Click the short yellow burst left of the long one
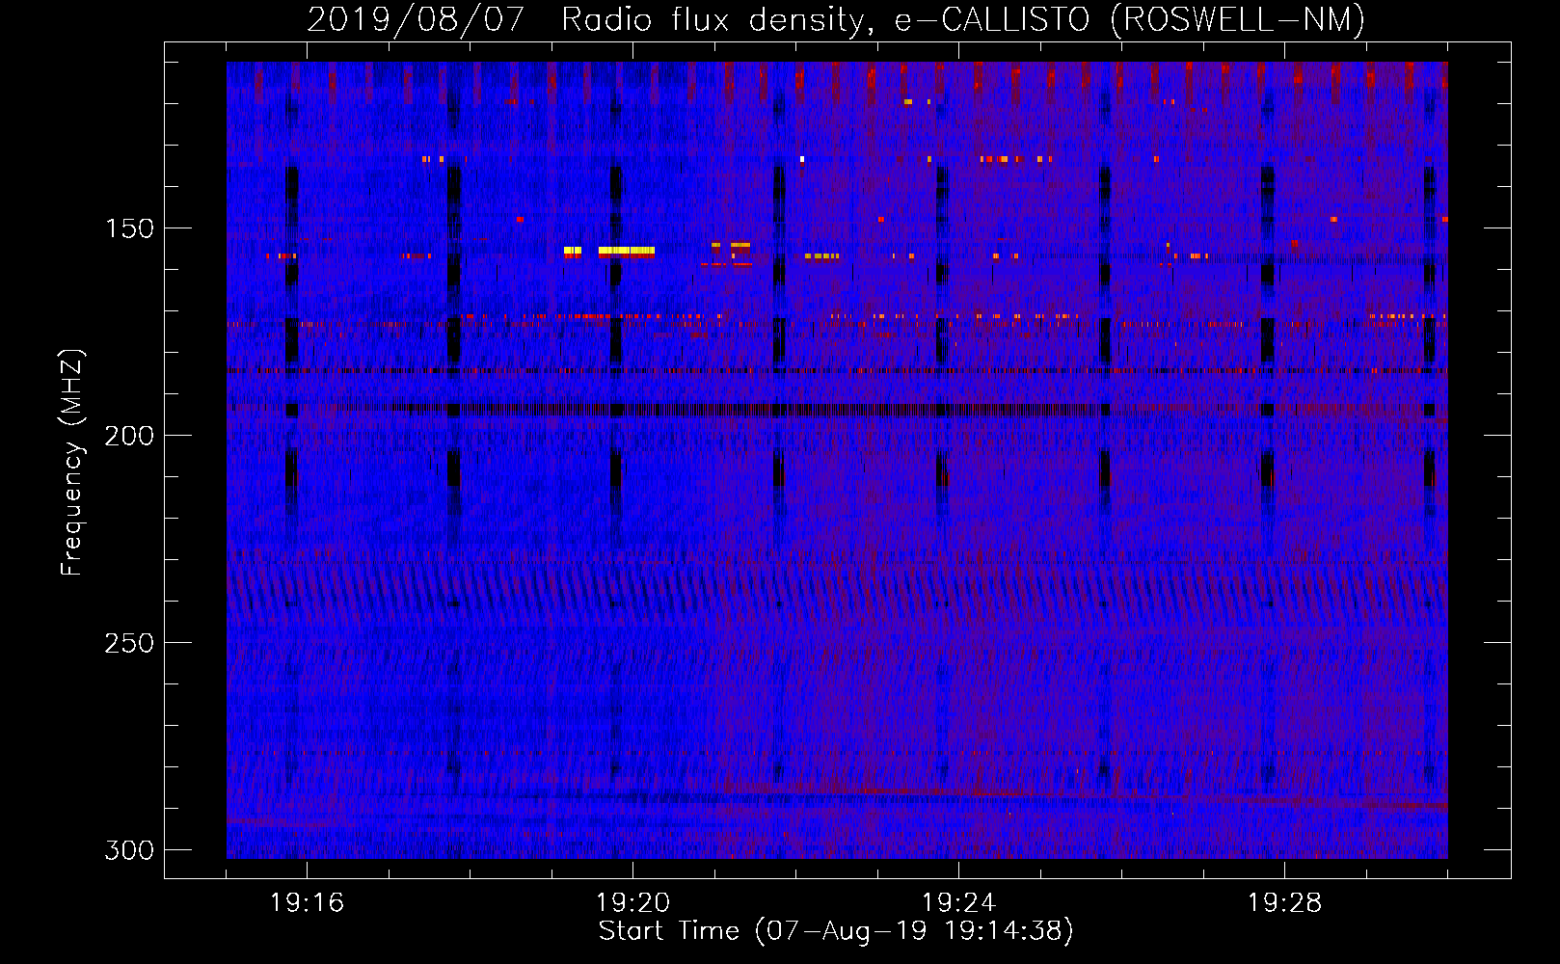Screen dimensions: 1560x964 point(573,251)
